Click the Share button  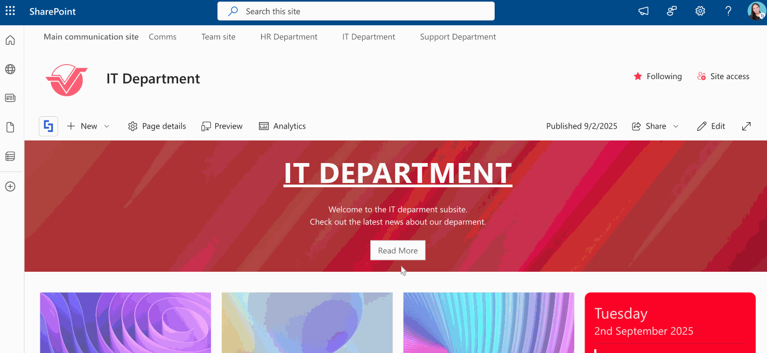[649, 126]
